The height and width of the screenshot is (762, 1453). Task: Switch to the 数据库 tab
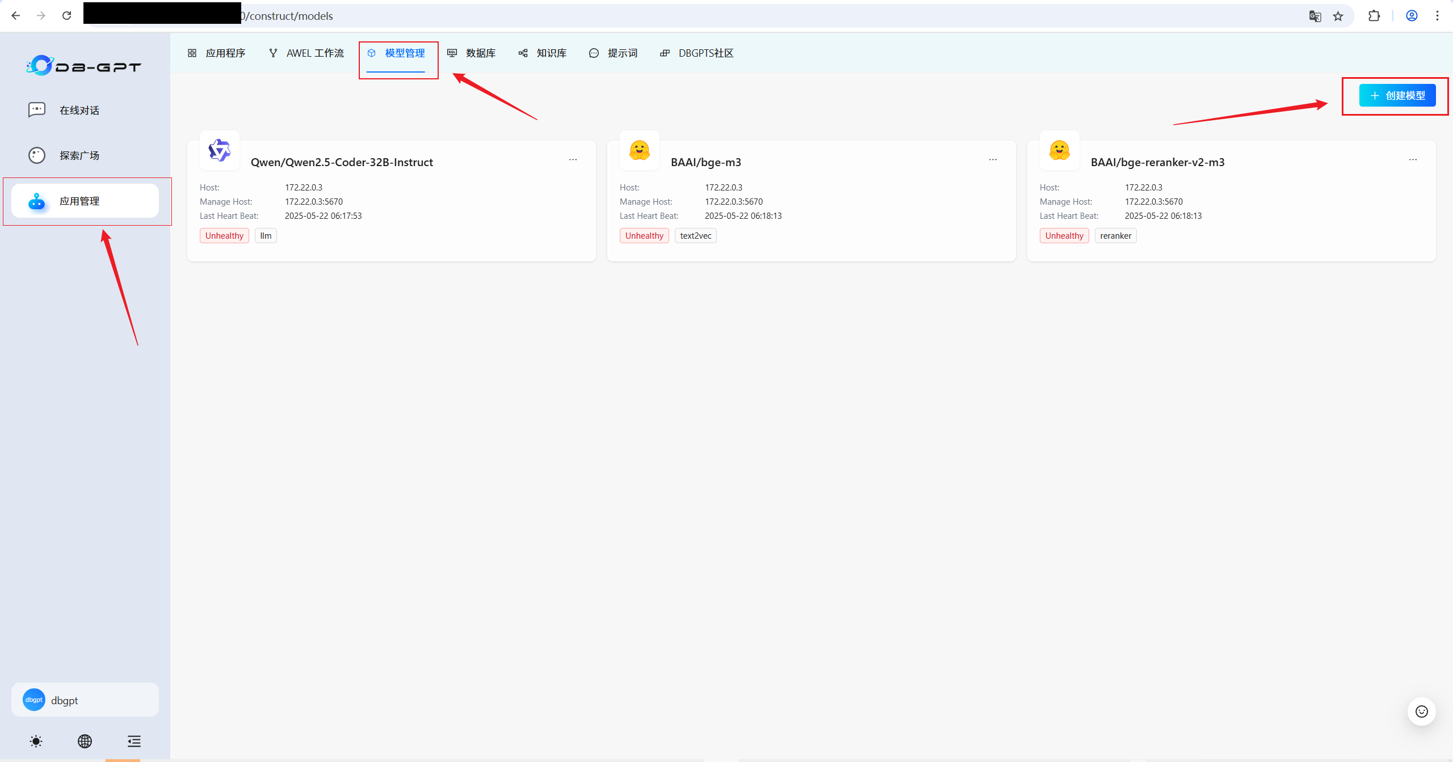pyautogui.click(x=472, y=53)
